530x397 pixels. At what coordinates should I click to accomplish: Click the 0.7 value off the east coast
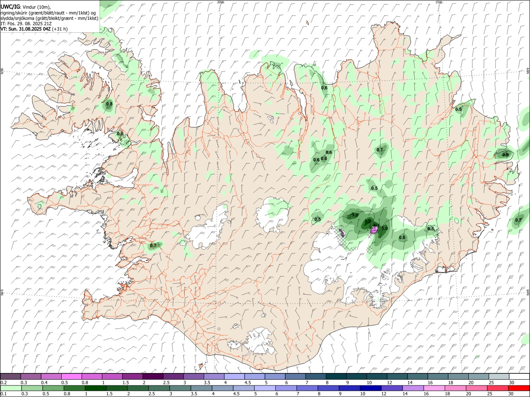click(x=518, y=220)
